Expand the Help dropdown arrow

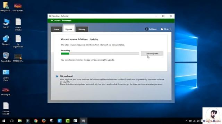tap(170, 29)
